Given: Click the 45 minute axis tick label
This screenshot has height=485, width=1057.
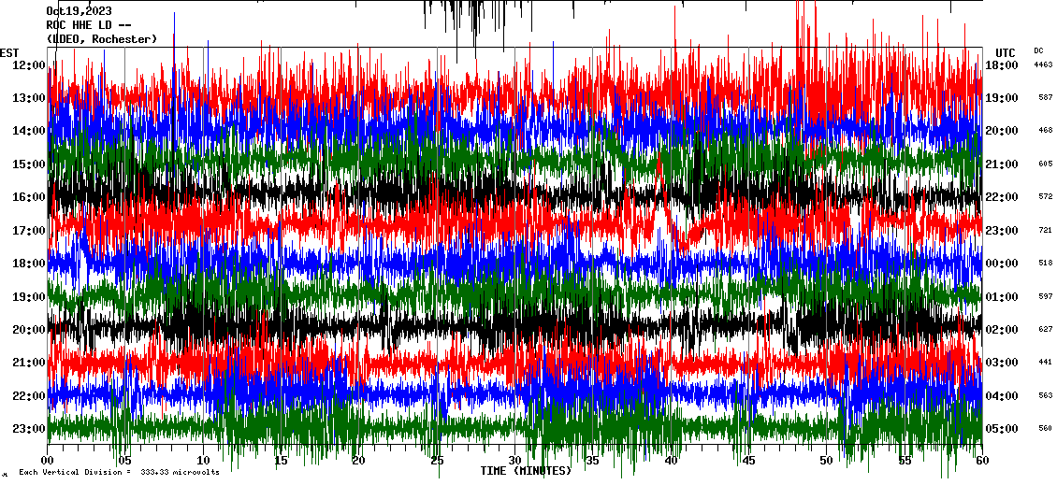Looking at the screenshot, I should point(748,460).
